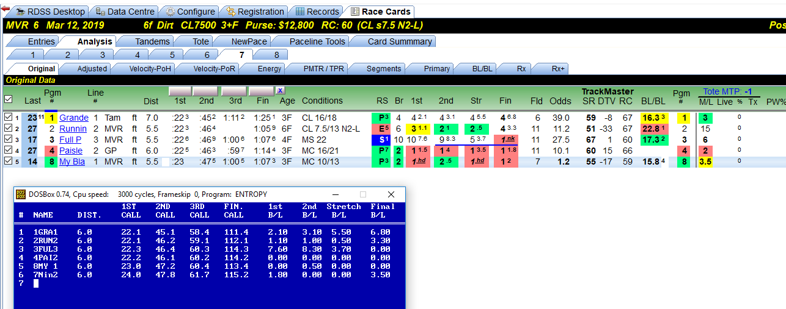Click the blank button above 3rd column
Viewport: 786px width, 309px height.
tap(235, 91)
